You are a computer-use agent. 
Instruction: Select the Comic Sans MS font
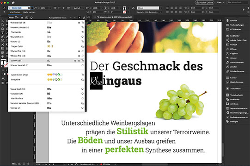(46, 65)
